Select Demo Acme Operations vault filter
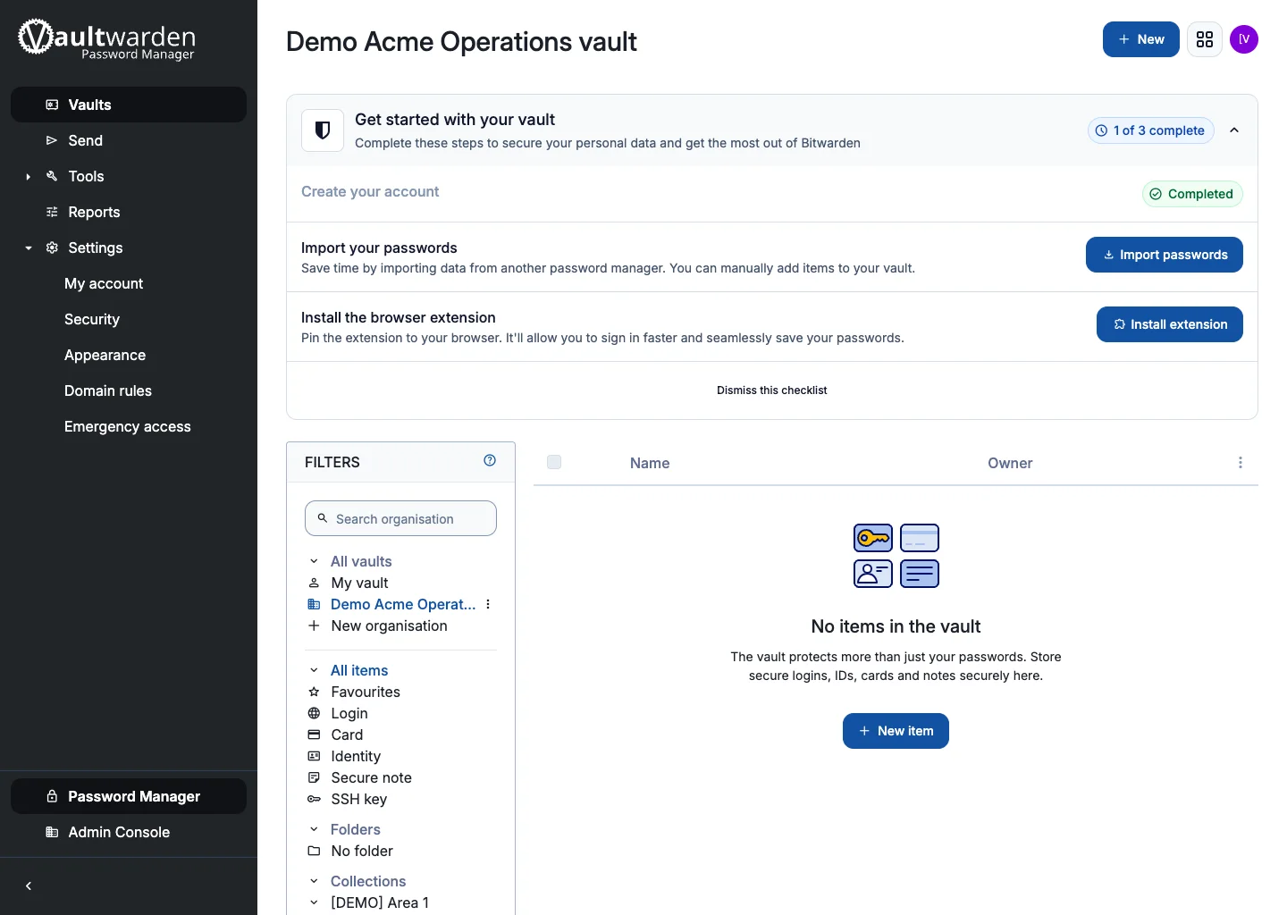Viewport: 1287px width, 915px height. coord(403,604)
